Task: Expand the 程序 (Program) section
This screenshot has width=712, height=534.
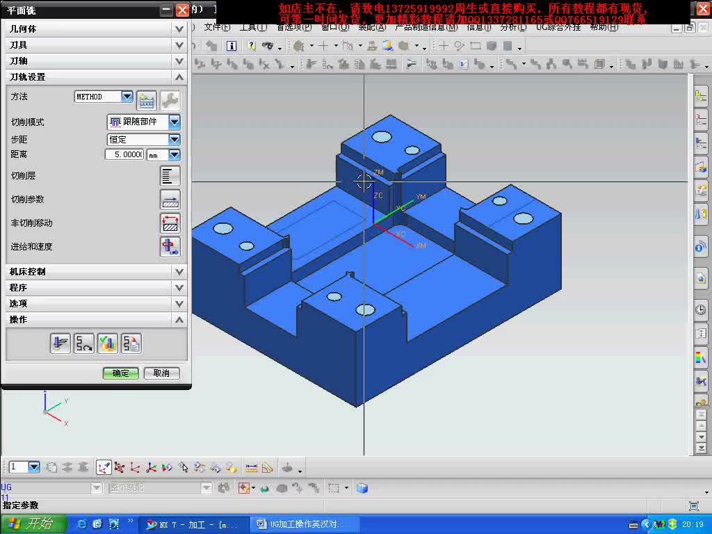Action: pyautogui.click(x=179, y=287)
